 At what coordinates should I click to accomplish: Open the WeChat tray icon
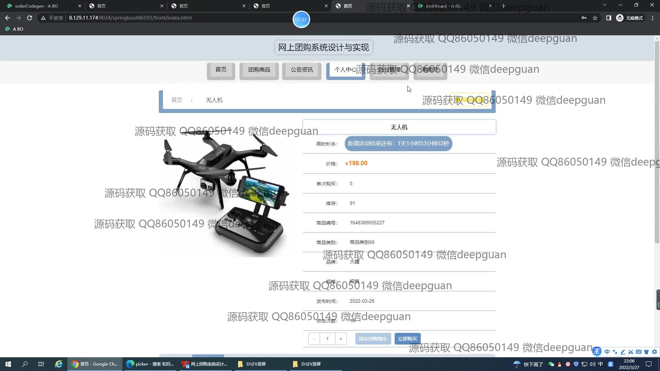(551, 364)
